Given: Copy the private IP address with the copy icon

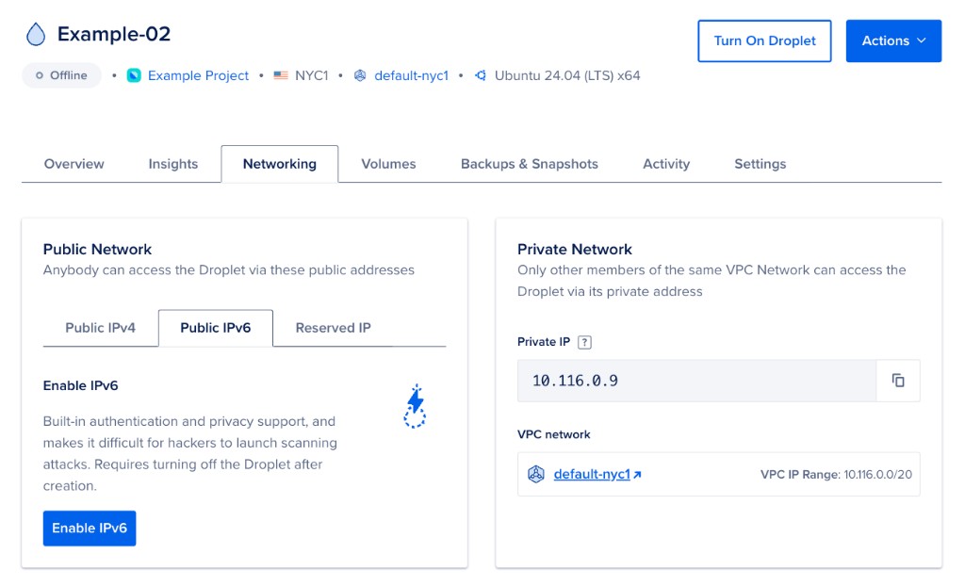Looking at the screenshot, I should tap(898, 381).
